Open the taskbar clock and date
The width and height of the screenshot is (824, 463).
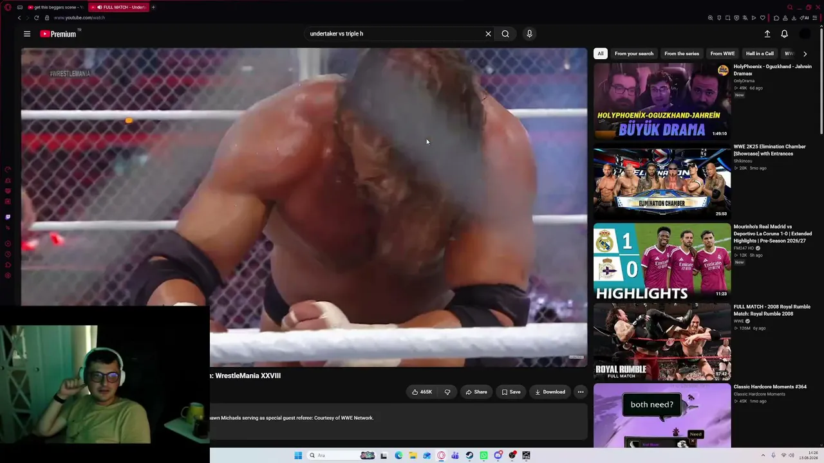pos(809,455)
